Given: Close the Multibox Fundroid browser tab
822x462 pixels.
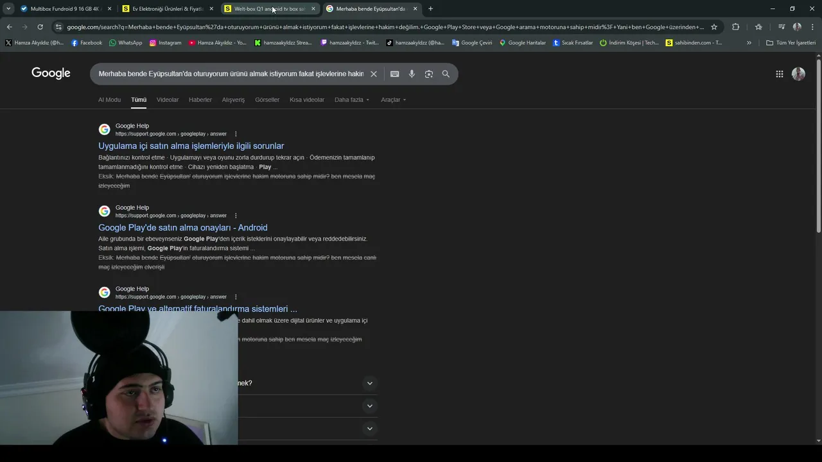Looking at the screenshot, I should tap(109, 9).
